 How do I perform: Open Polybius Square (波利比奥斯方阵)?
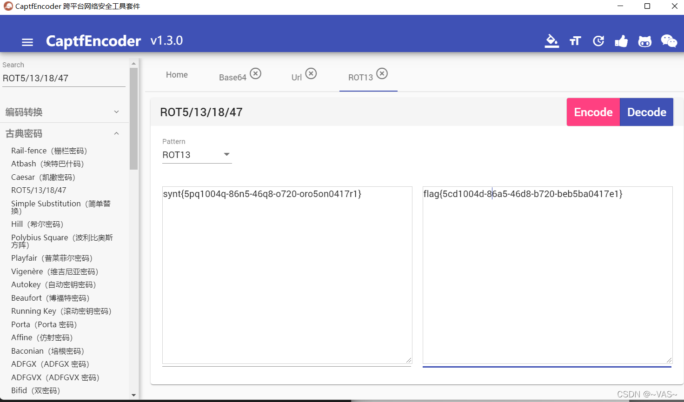click(x=62, y=241)
